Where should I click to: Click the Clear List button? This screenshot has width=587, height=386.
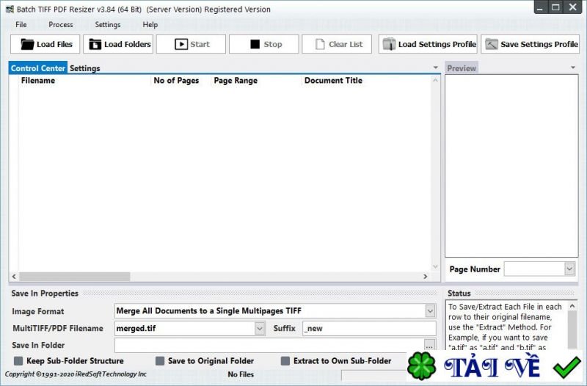(x=337, y=44)
